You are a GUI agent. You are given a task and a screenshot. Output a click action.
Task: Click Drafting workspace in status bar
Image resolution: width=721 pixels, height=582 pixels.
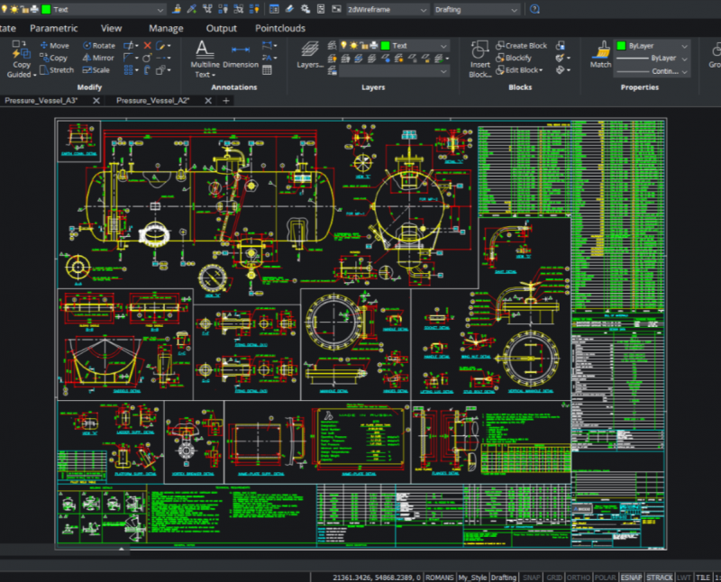click(504, 577)
